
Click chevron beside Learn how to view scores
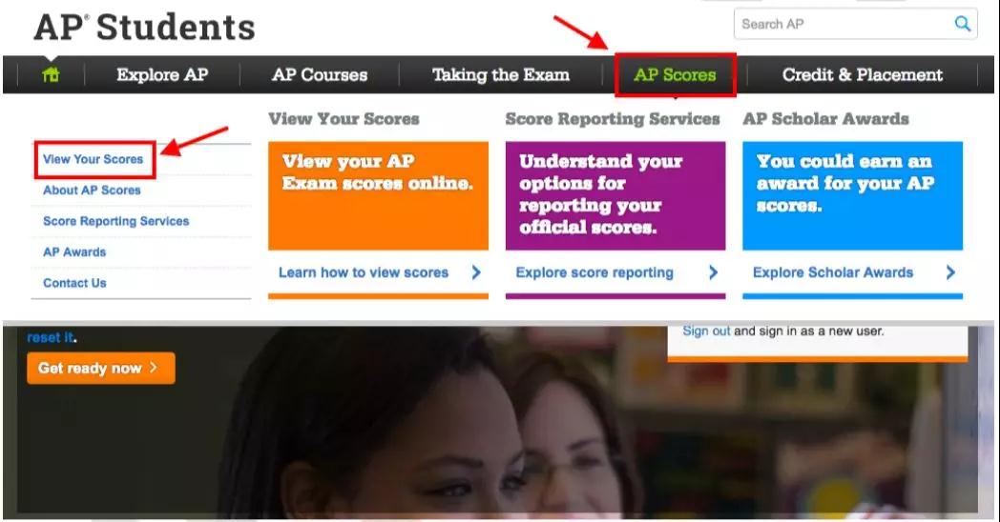pos(476,272)
